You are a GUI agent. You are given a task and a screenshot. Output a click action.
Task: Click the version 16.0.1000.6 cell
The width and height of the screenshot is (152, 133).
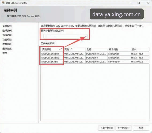point(140,62)
